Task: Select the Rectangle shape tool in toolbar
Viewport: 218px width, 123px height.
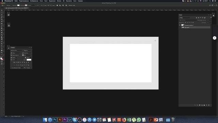Action: (x=2, y=48)
